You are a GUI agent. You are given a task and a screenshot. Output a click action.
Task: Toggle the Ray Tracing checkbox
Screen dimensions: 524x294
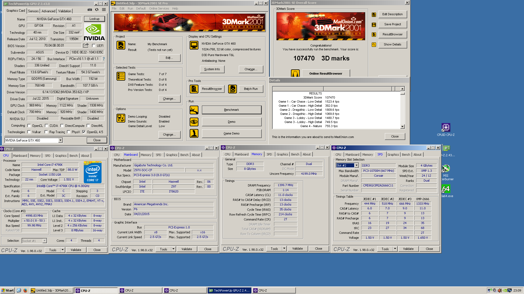click(46, 132)
